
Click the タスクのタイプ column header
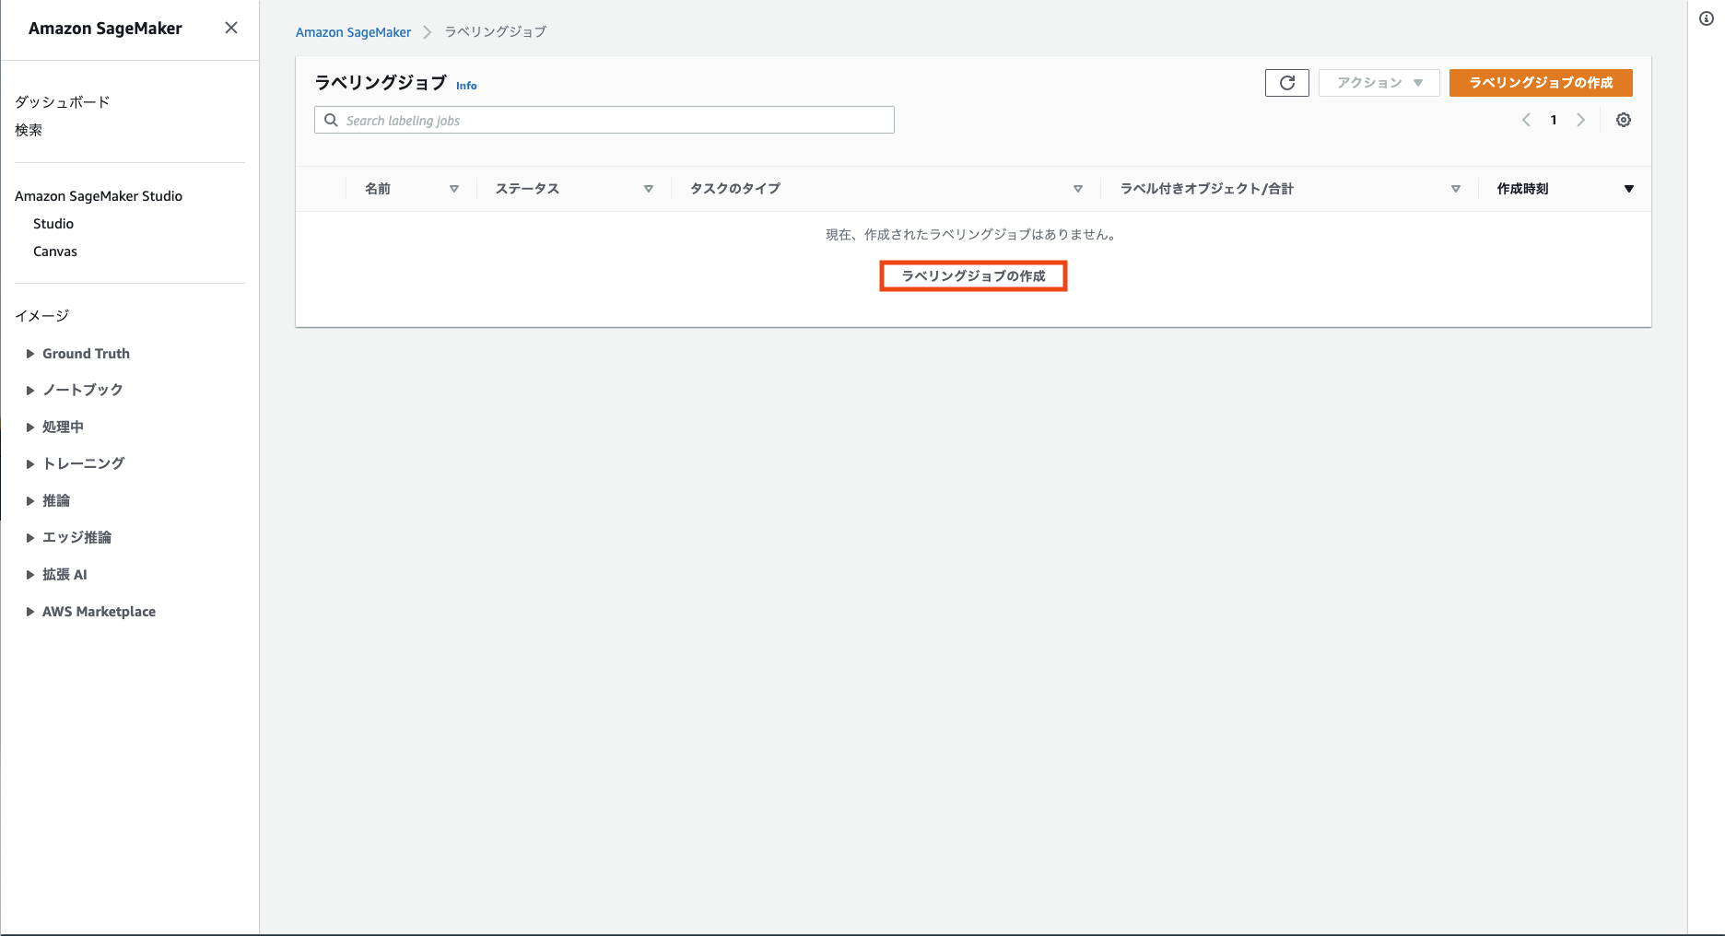point(735,189)
